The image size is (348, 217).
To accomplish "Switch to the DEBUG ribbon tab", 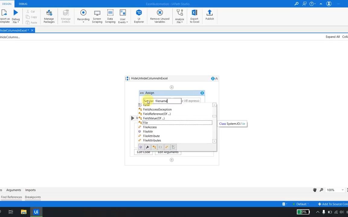I will click(23, 4).
